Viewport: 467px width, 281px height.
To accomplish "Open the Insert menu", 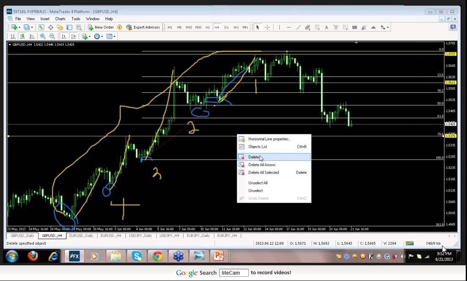I will pyautogui.click(x=45, y=19).
